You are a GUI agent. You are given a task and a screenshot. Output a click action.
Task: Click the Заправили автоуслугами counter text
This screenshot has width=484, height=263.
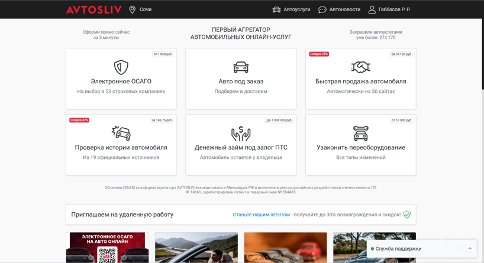tap(376, 34)
